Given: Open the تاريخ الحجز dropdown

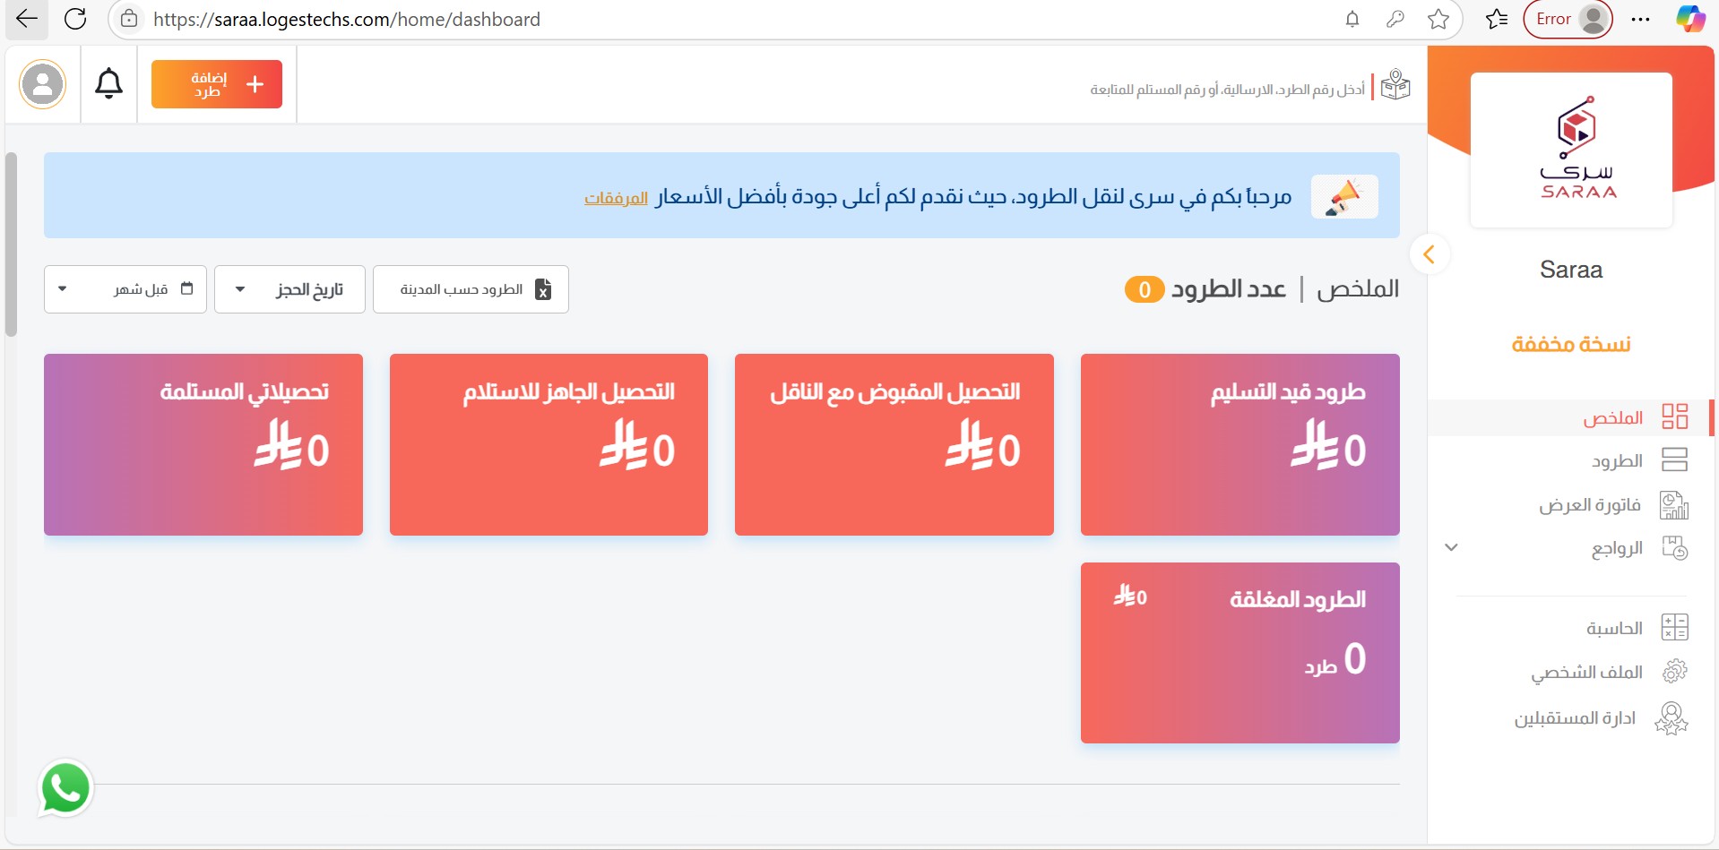Looking at the screenshot, I should click(289, 289).
